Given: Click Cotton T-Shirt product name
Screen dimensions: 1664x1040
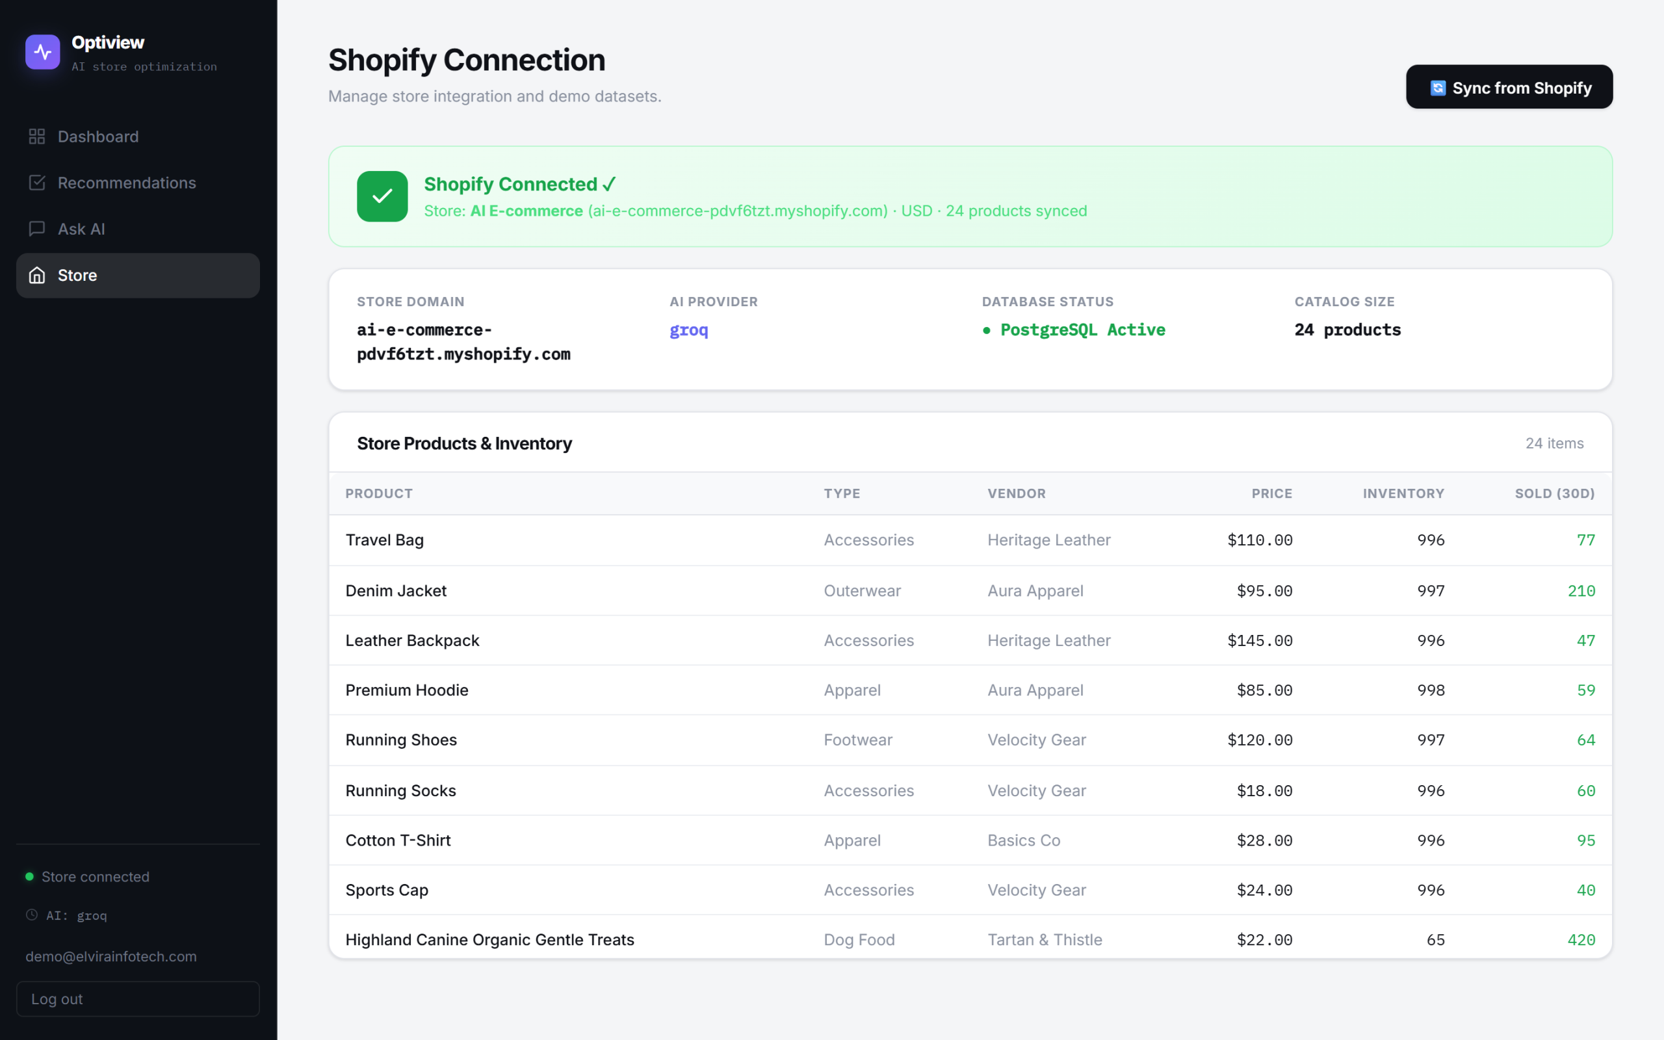Looking at the screenshot, I should (398, 840).
